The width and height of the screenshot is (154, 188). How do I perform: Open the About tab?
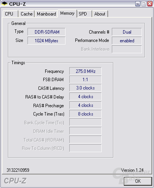tap(100, 14)
